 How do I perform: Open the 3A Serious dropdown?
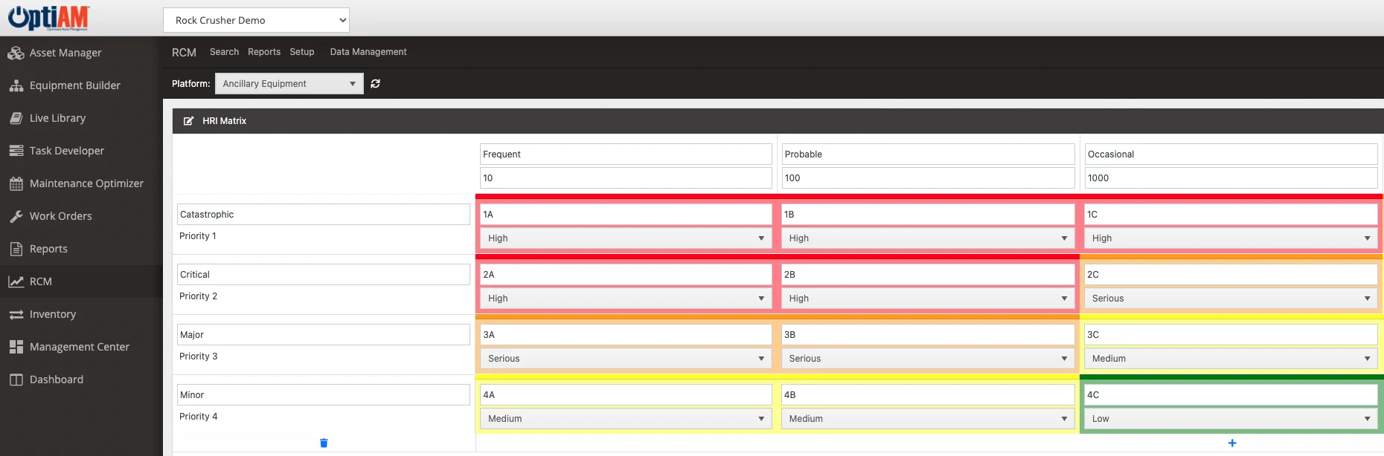coord(626,359)
